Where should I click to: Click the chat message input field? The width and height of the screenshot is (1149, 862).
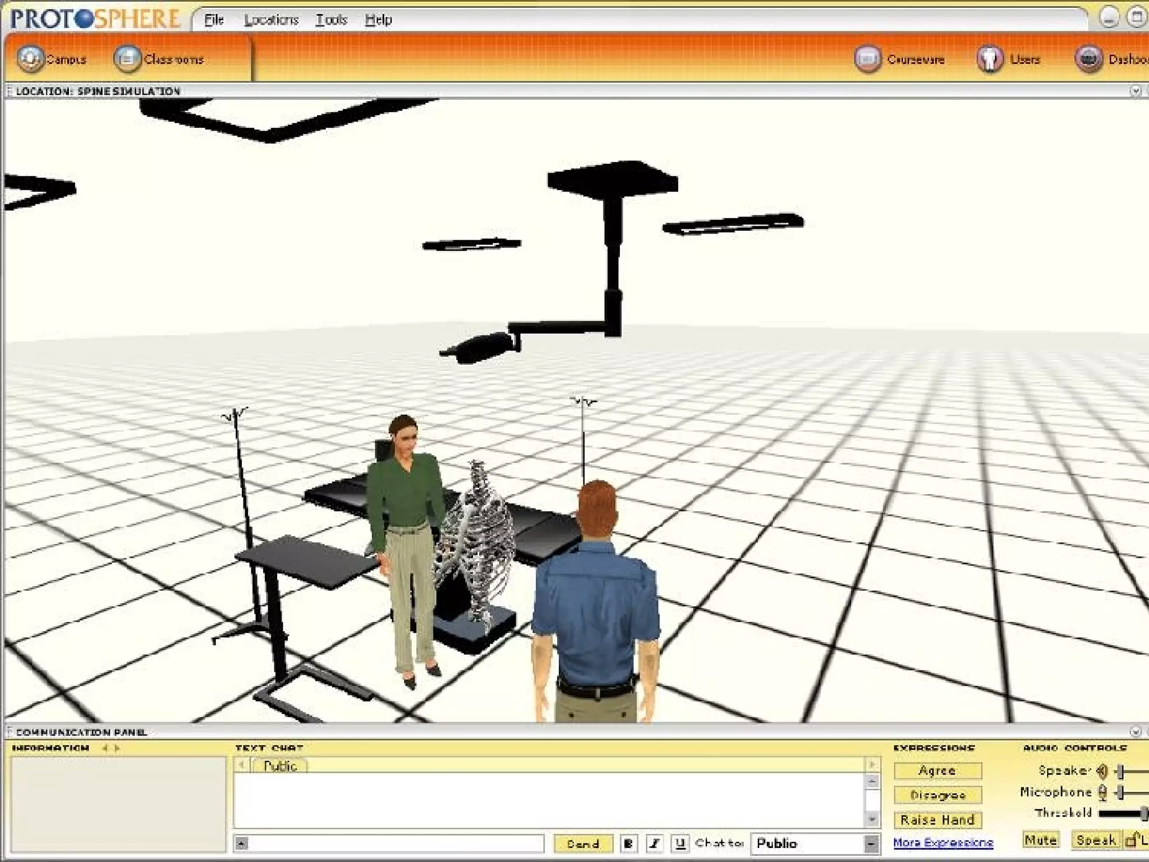[x=396, y=843]
